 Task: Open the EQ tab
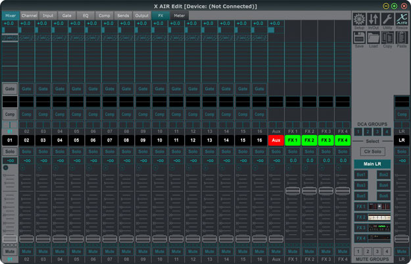point(85,16)
